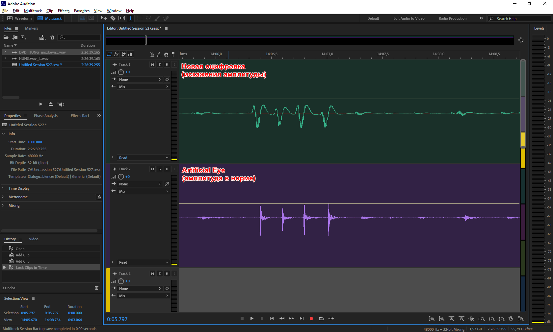Click the Pause transport button

click(262, 319)
